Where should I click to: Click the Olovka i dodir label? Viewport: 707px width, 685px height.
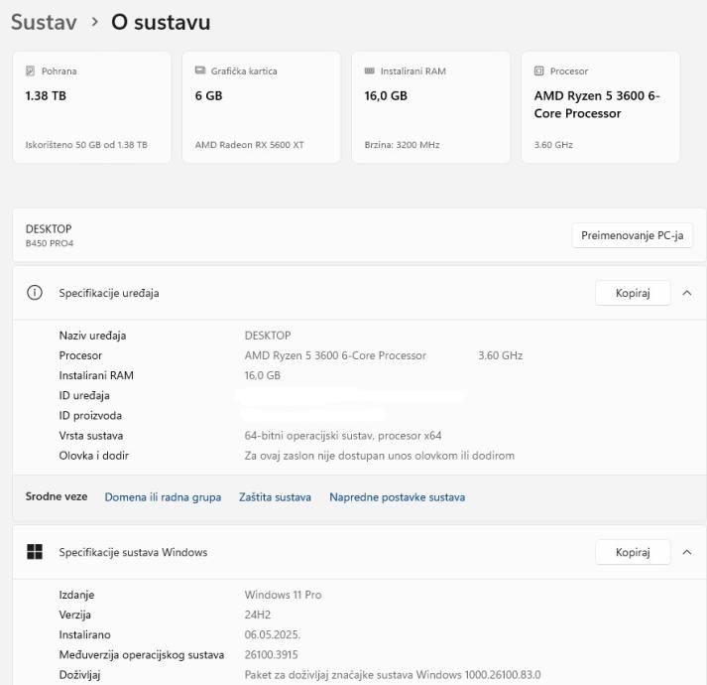point(94,456)
